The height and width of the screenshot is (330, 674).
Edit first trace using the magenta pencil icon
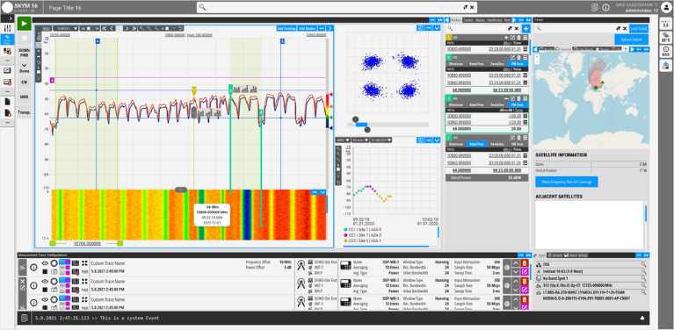525,272
